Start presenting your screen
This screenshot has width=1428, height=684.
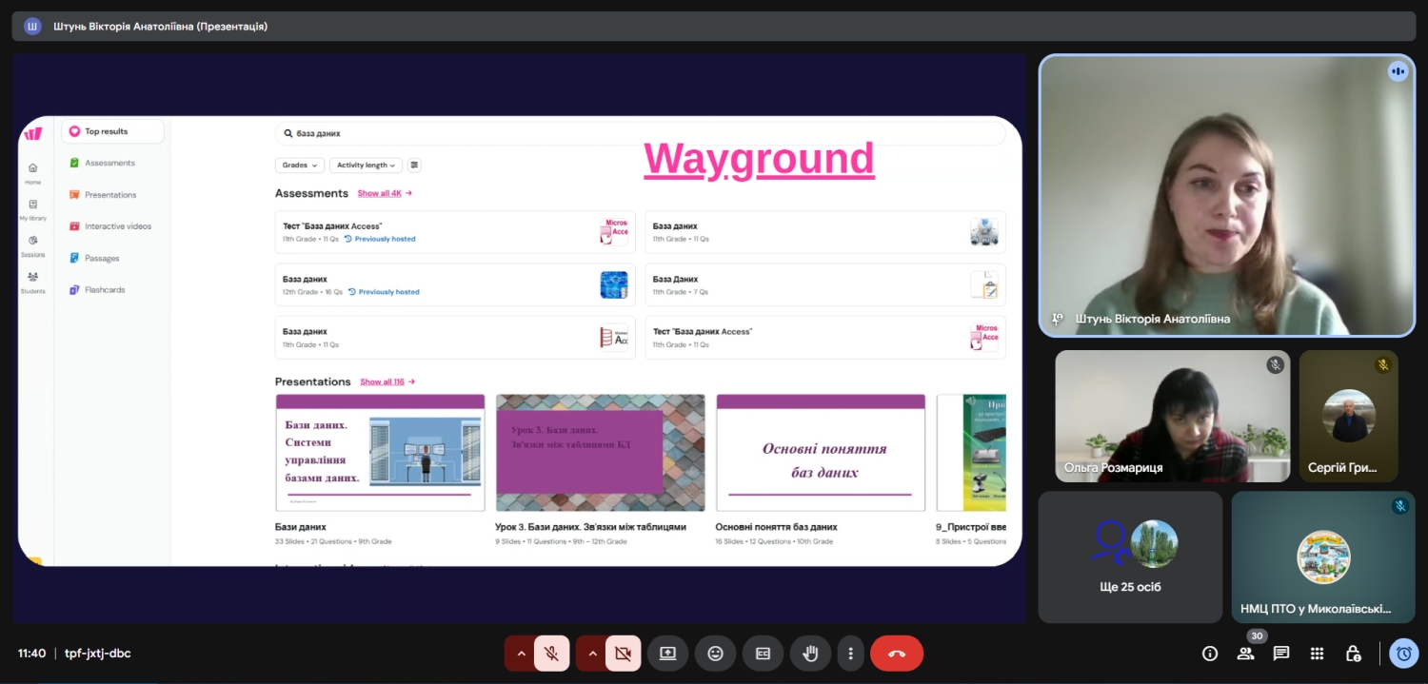pyautogui.click(x=667, y=654)
